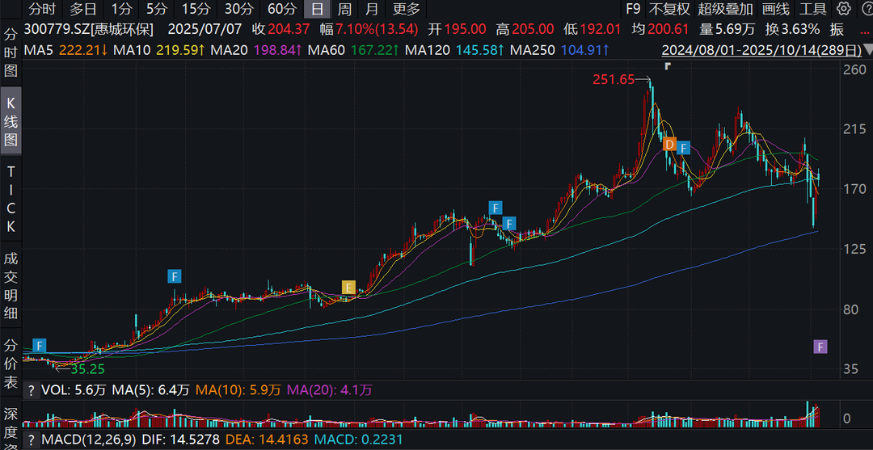
Task: Select the 日 daily period button
Action: [x=318, y=9]
